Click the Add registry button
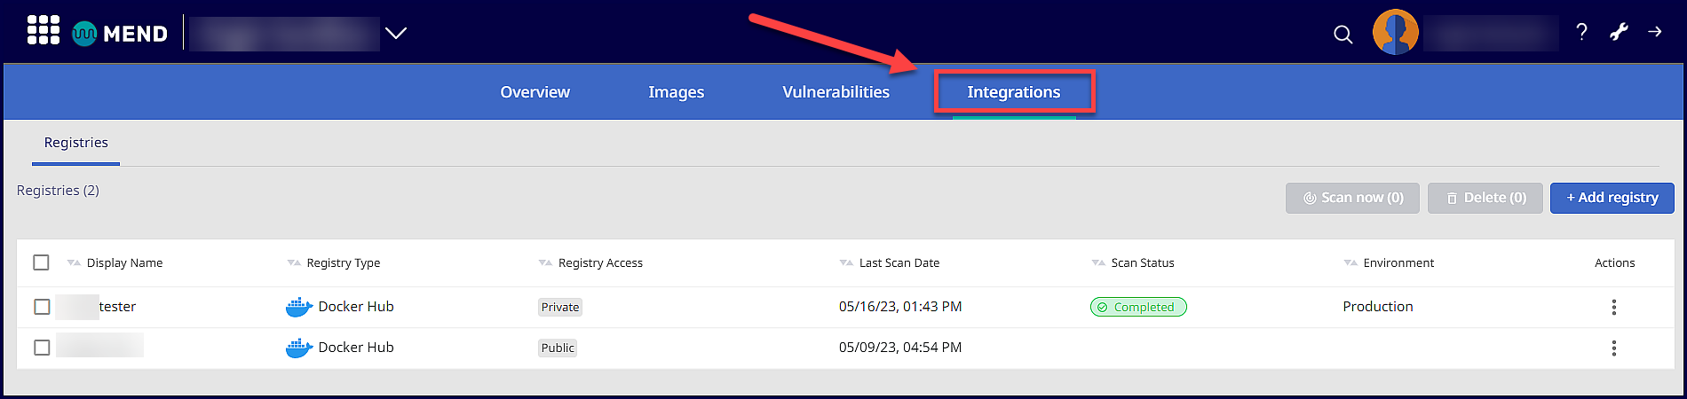Screen dimensions: 1687x399 pos(1612,198)
